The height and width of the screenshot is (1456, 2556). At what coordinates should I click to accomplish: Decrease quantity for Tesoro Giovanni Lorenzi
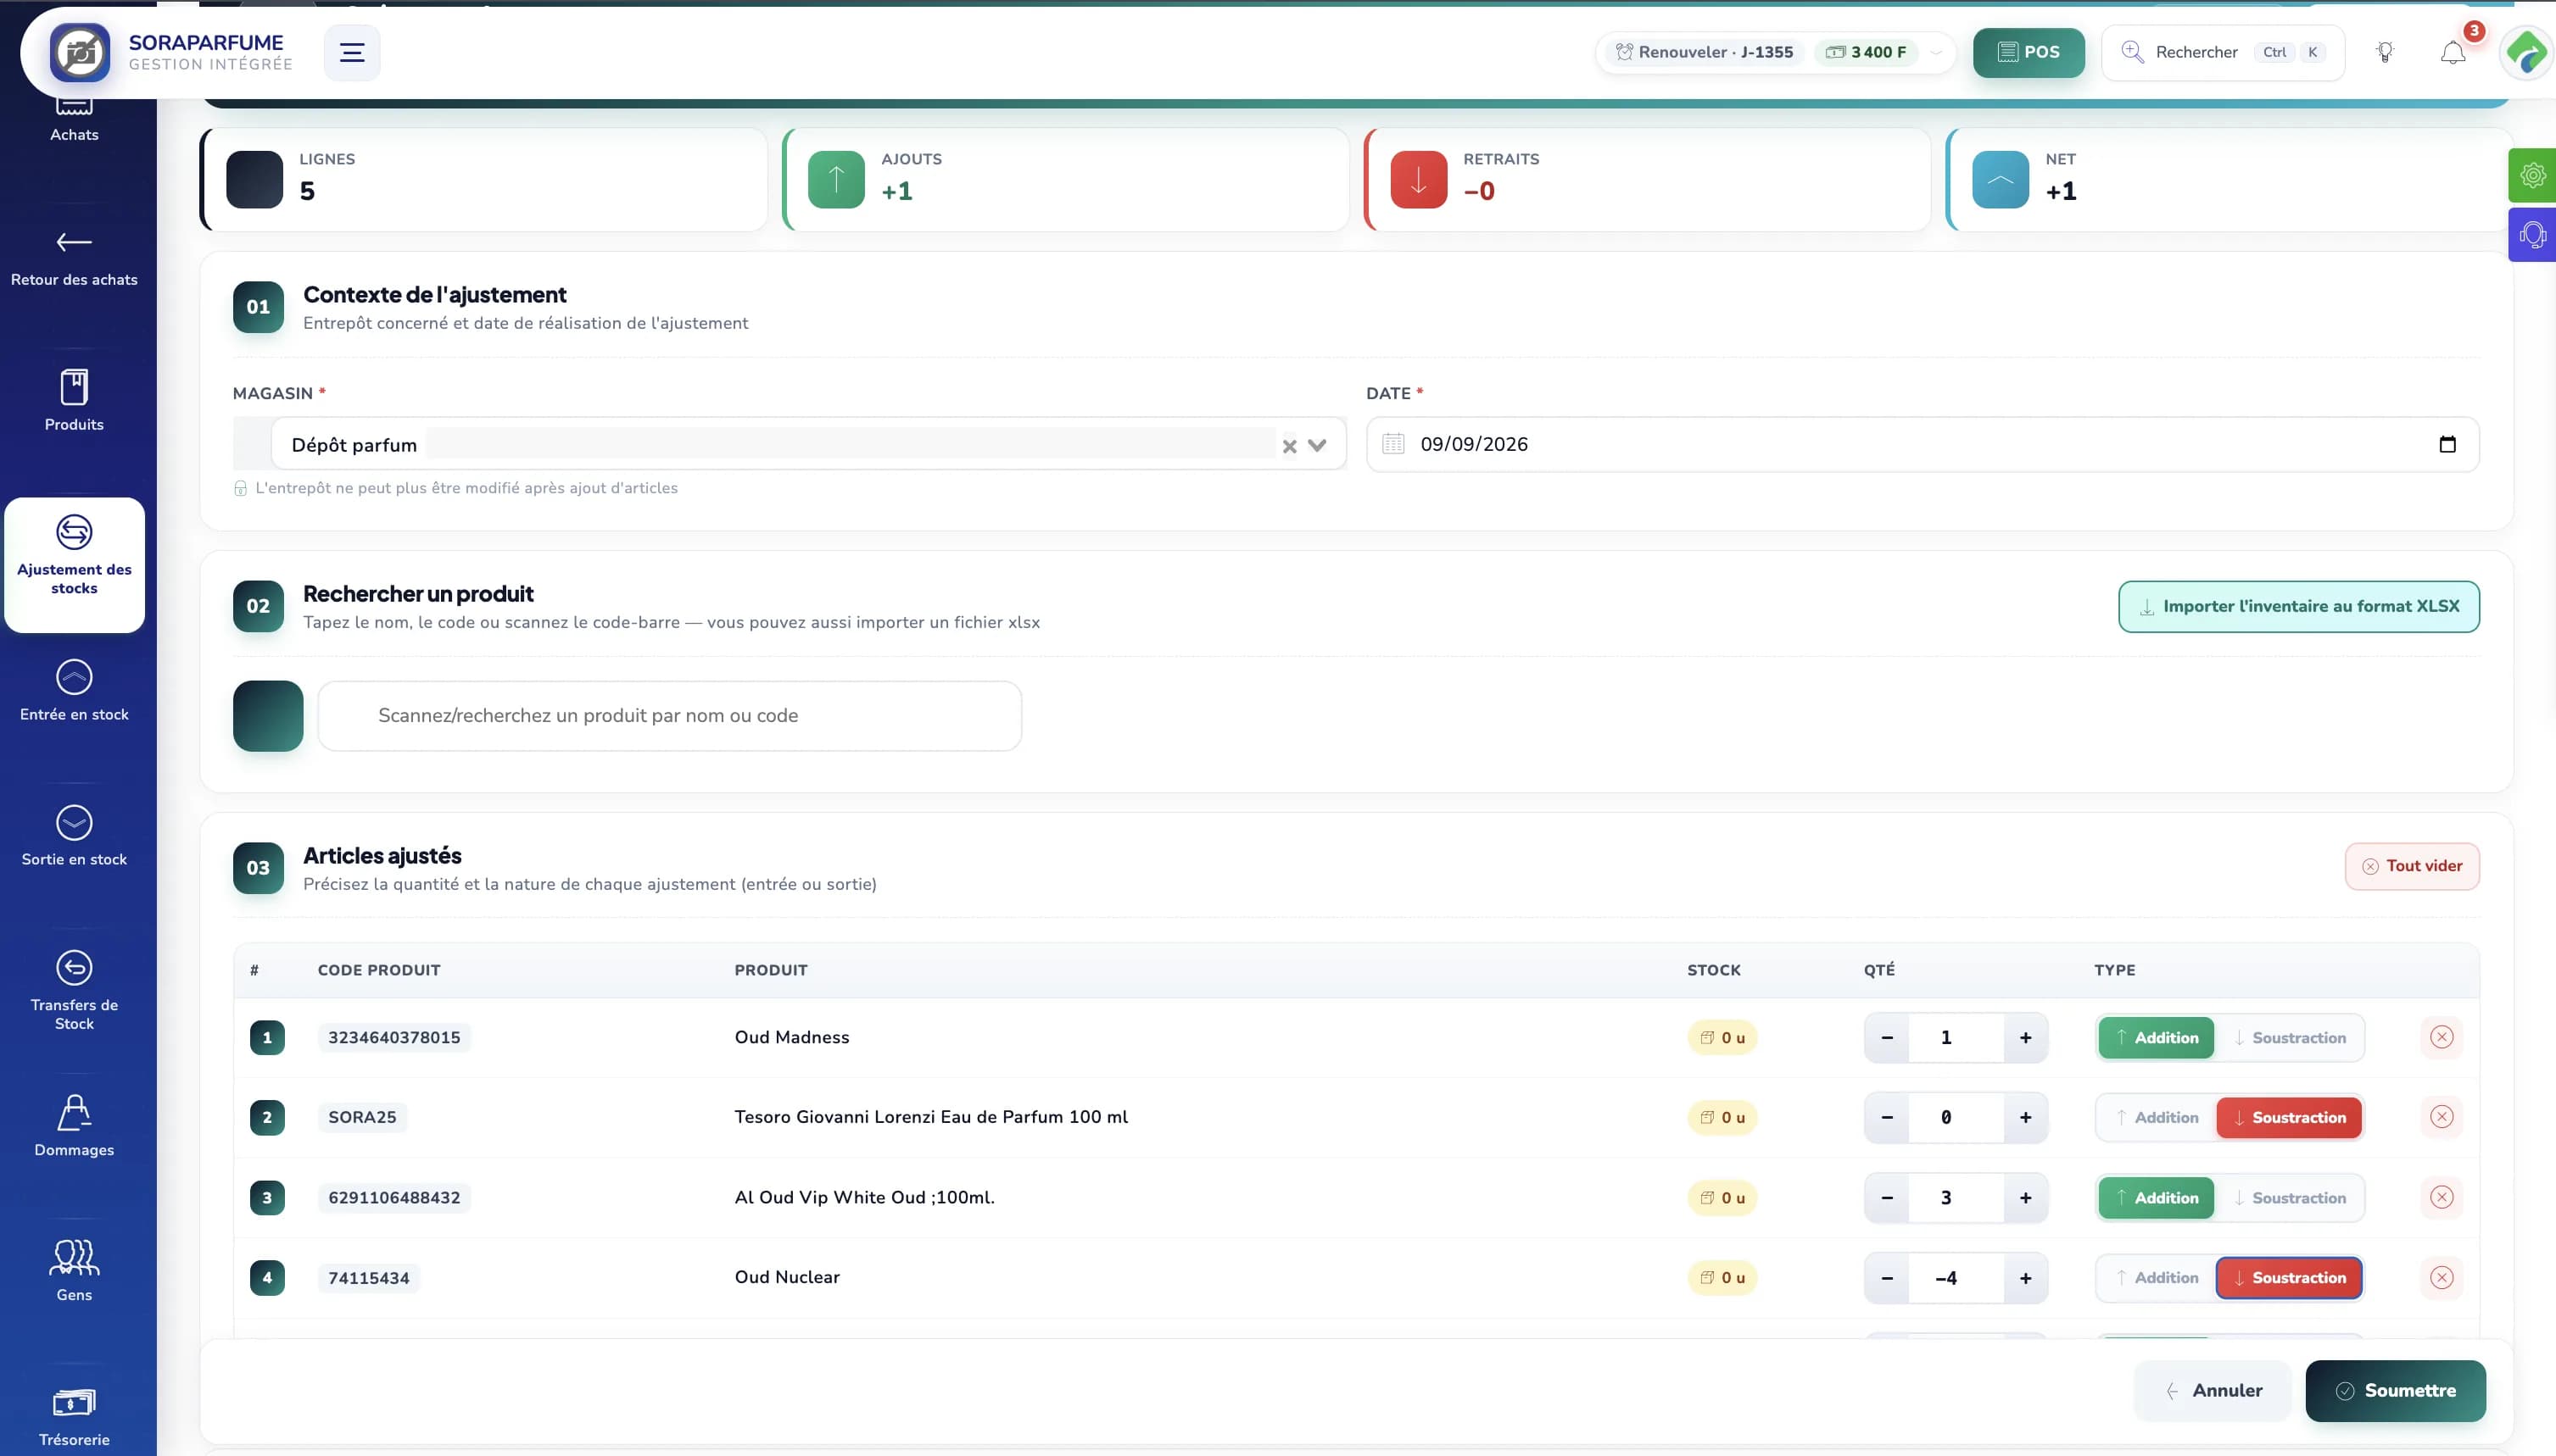(x=1887, y=1118)
